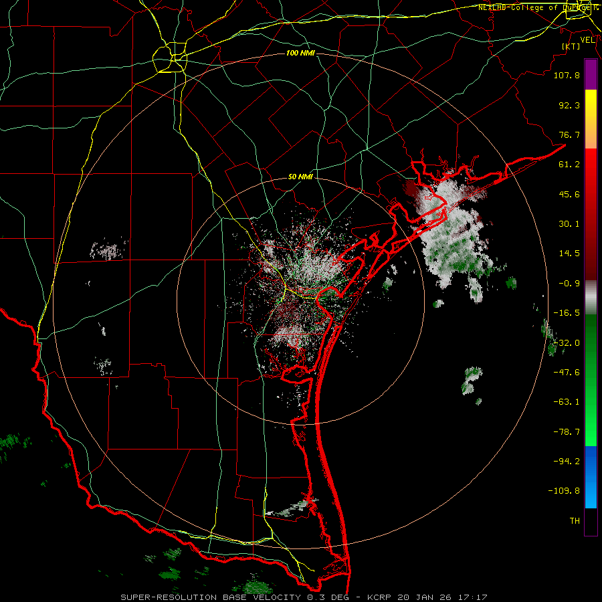Screen dimensions: 602x602
Task: Click the 45.6 velocity scale value
Action: coord(569,194)
